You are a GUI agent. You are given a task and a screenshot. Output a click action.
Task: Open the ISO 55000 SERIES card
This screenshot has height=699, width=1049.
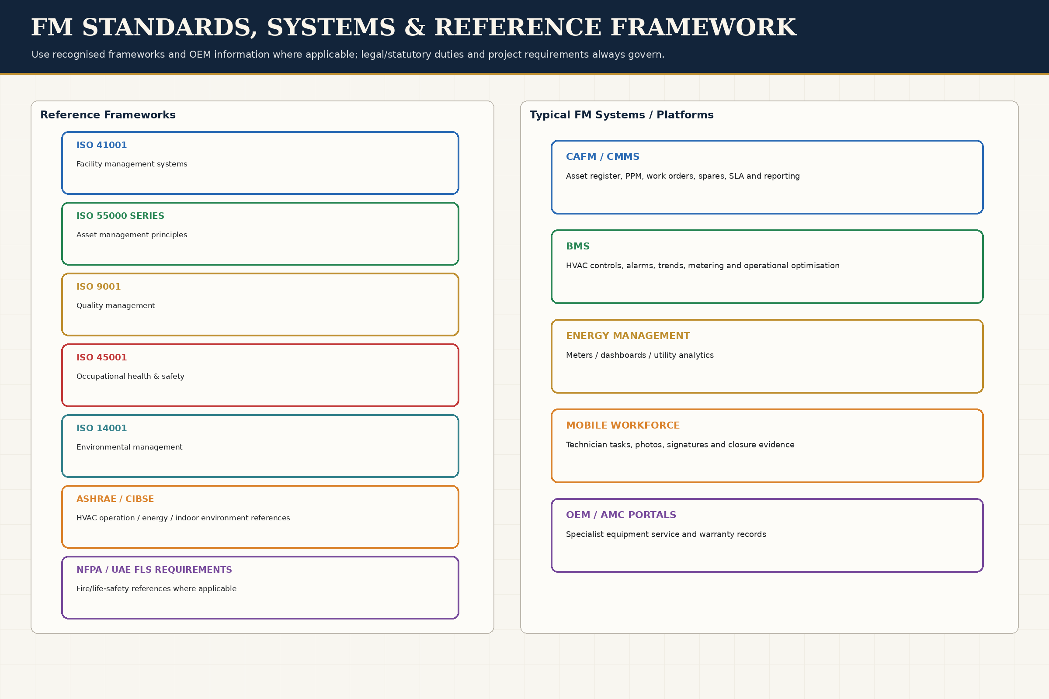coord(260,234)
